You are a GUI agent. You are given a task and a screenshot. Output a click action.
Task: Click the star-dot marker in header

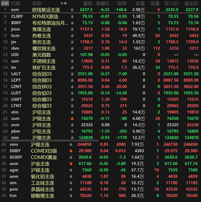64,3
